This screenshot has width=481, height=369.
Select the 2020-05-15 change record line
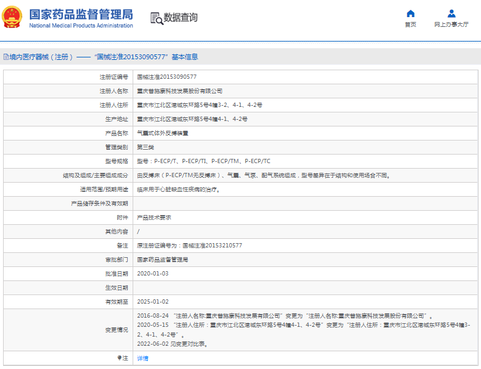click(303, 330)
